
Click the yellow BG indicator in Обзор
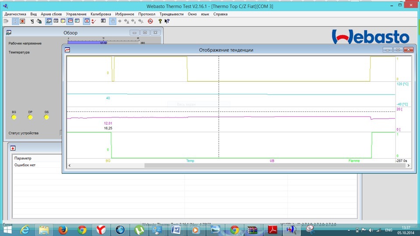(x=14, y=117)
